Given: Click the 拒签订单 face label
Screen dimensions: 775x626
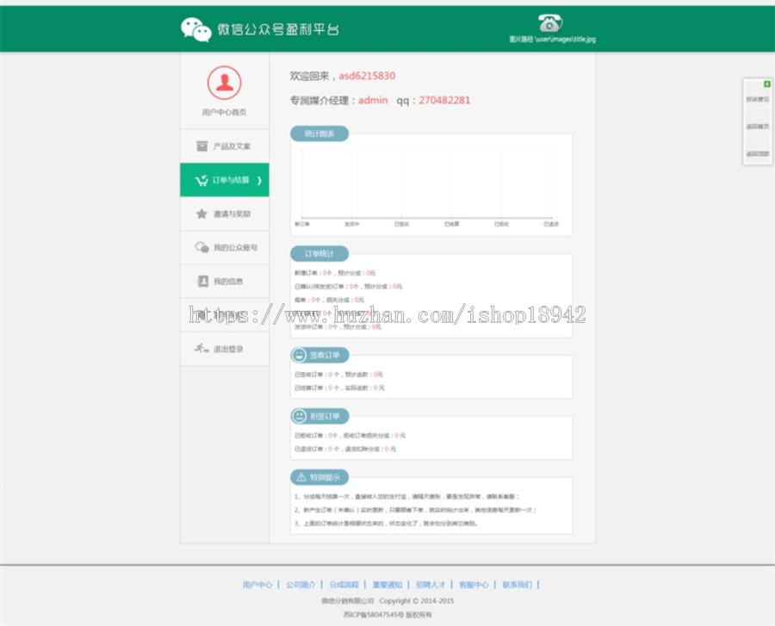Looking at the screenshot, I should 319,416.
